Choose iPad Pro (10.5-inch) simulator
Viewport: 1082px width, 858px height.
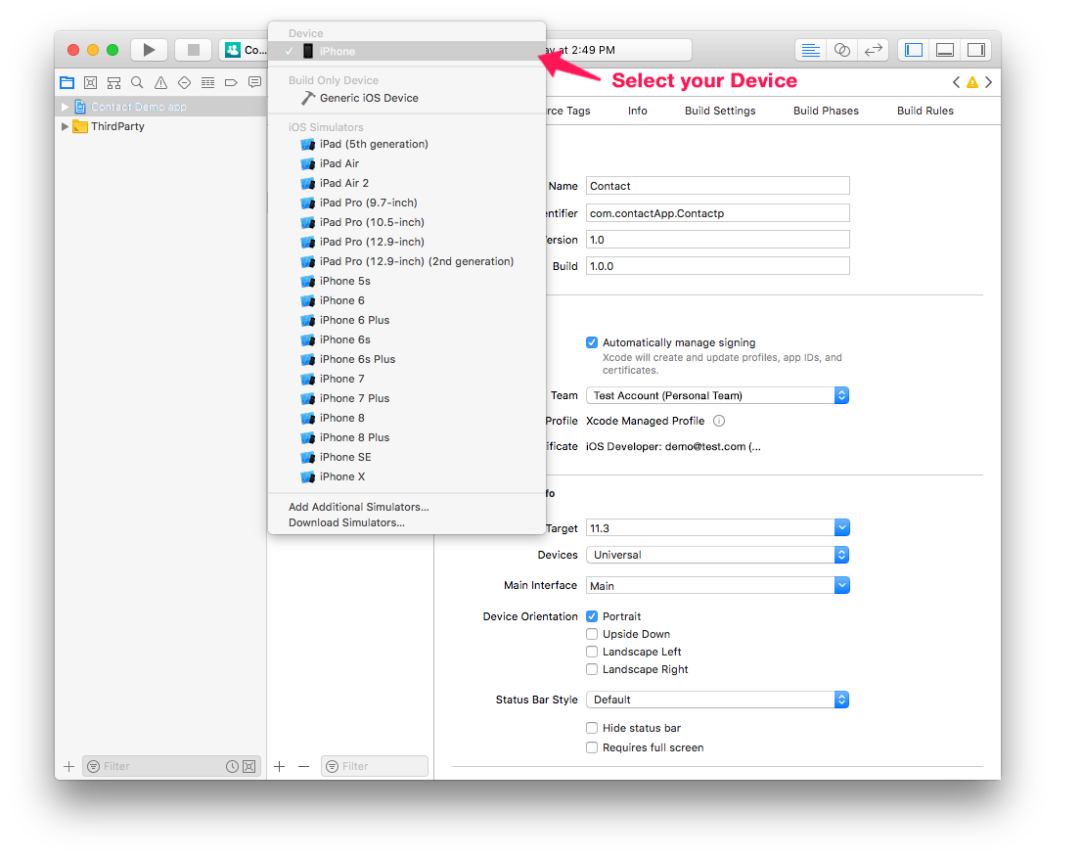[406, 222]
